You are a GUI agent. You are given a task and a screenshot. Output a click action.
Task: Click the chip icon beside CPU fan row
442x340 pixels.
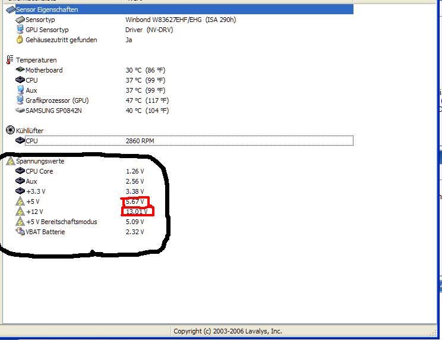pos(20,140)
